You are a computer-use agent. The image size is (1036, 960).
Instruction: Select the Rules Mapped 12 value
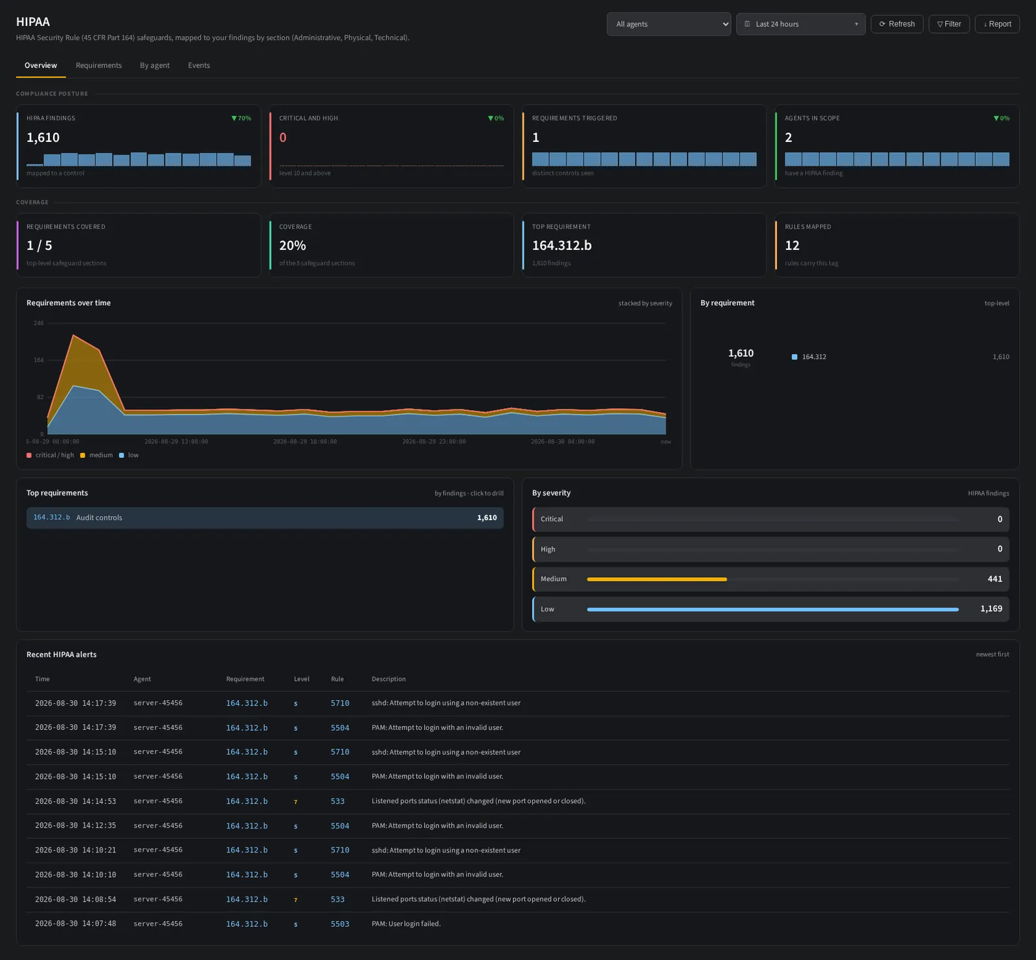(x=792, y=246)
